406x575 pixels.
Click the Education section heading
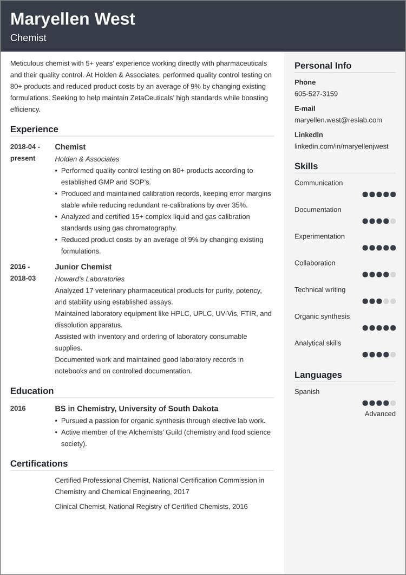(x=32, y=391)
